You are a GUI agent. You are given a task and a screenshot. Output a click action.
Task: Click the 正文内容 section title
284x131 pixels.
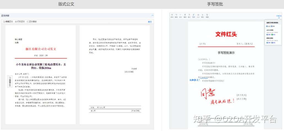6,16
